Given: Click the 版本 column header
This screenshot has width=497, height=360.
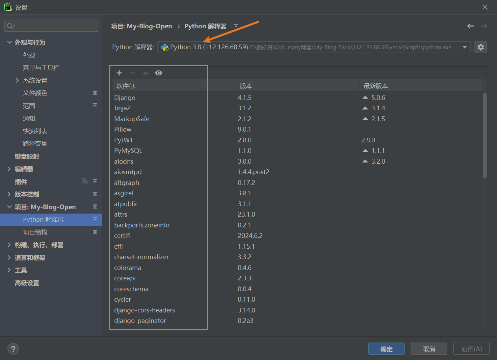Looking at the screenshot, I should coord(298,86).
